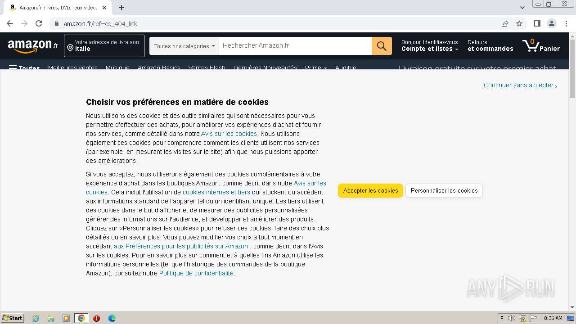Open Meilleures ventes nav item

pos(73,68)
